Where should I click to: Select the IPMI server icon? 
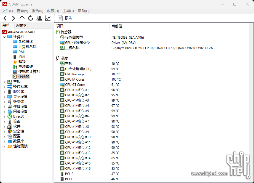pyautogui.click(x=15, y=57)
